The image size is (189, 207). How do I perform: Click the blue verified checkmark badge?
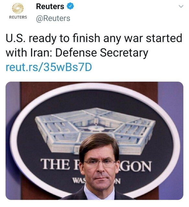[70, 6]
